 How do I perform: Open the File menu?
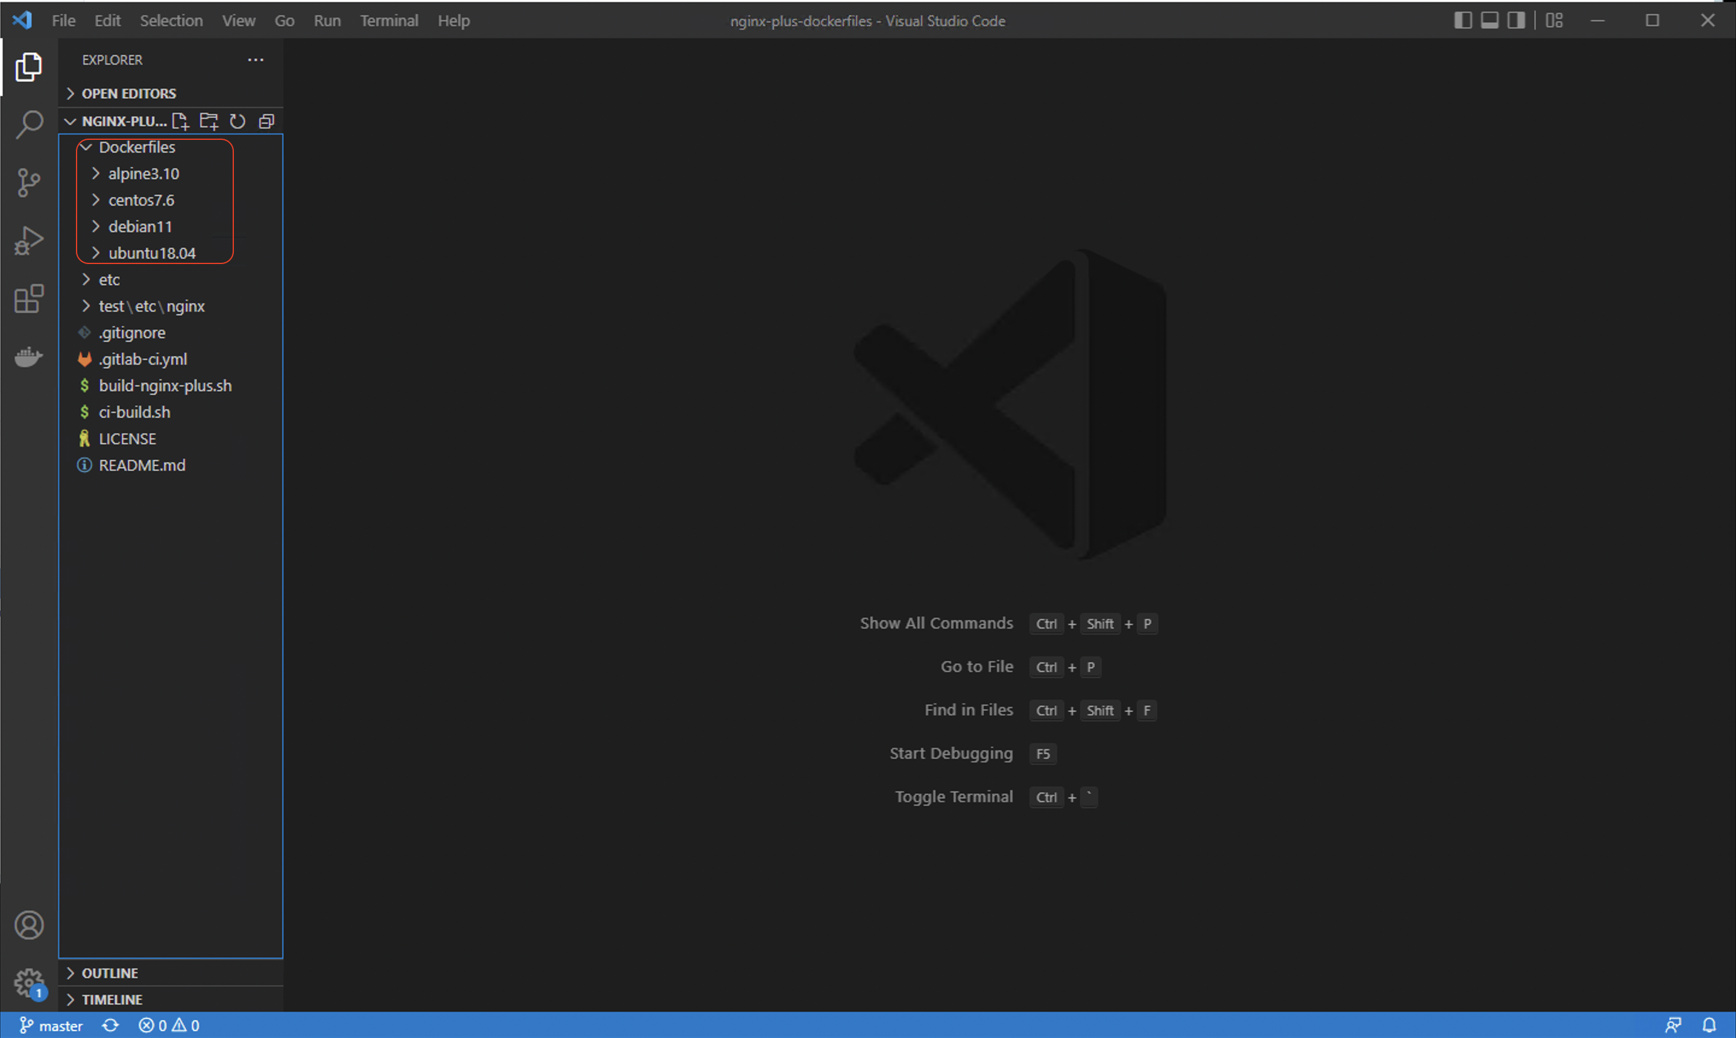coord(64,21)
